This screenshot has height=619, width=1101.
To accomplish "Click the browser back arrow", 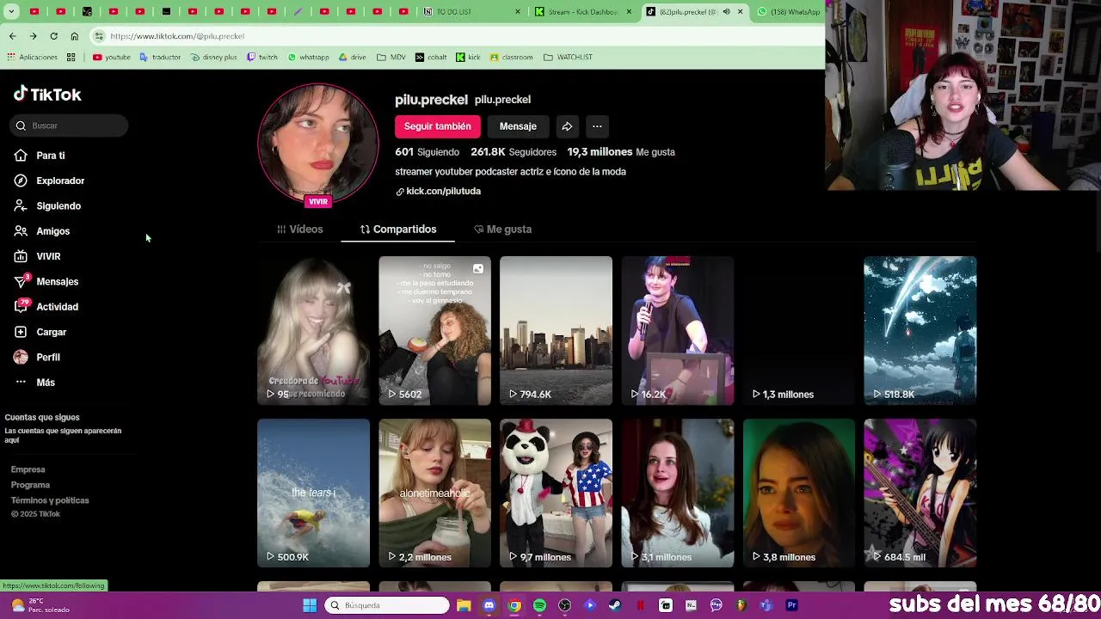I will click(x=12, y=36).
